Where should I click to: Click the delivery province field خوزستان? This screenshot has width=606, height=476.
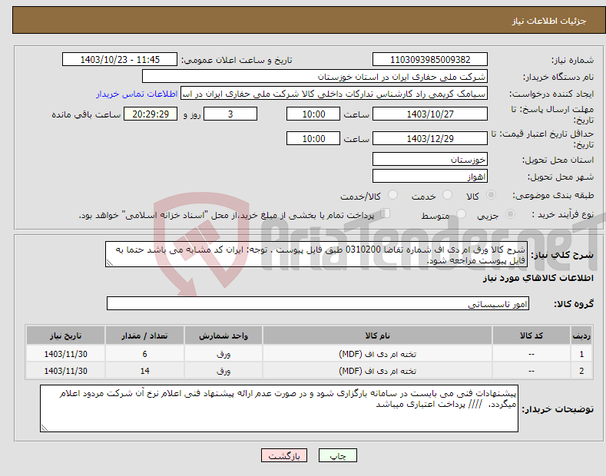pos(430,159)
